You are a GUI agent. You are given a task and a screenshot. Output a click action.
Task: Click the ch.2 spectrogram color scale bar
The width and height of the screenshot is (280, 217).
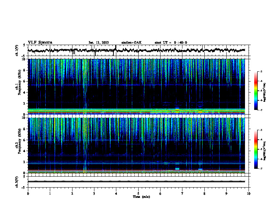tap(256, 149)
